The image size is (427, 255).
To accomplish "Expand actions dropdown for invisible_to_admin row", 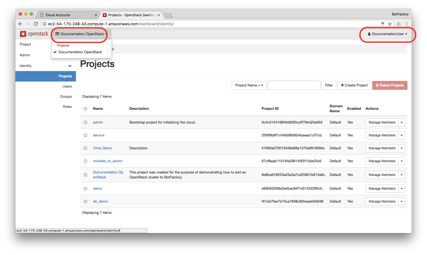I will 402,161.
